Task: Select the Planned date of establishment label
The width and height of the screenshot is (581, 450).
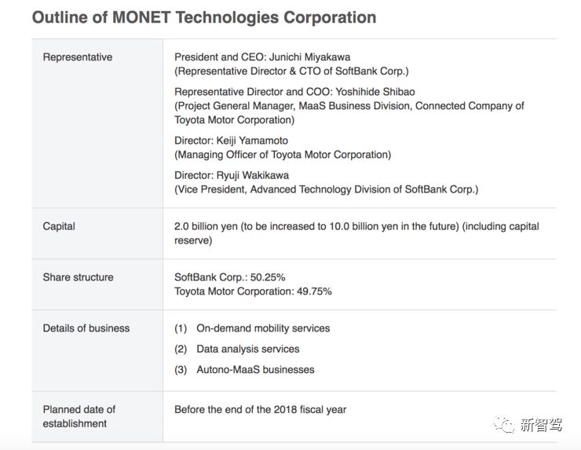Action: tap(79, 416)
